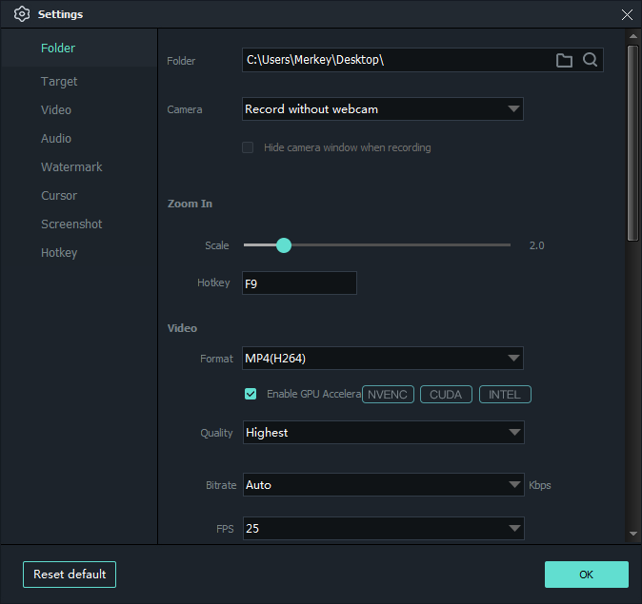Open the Camera dropdown
Screen dimensions: 642x604
[382, 109]
